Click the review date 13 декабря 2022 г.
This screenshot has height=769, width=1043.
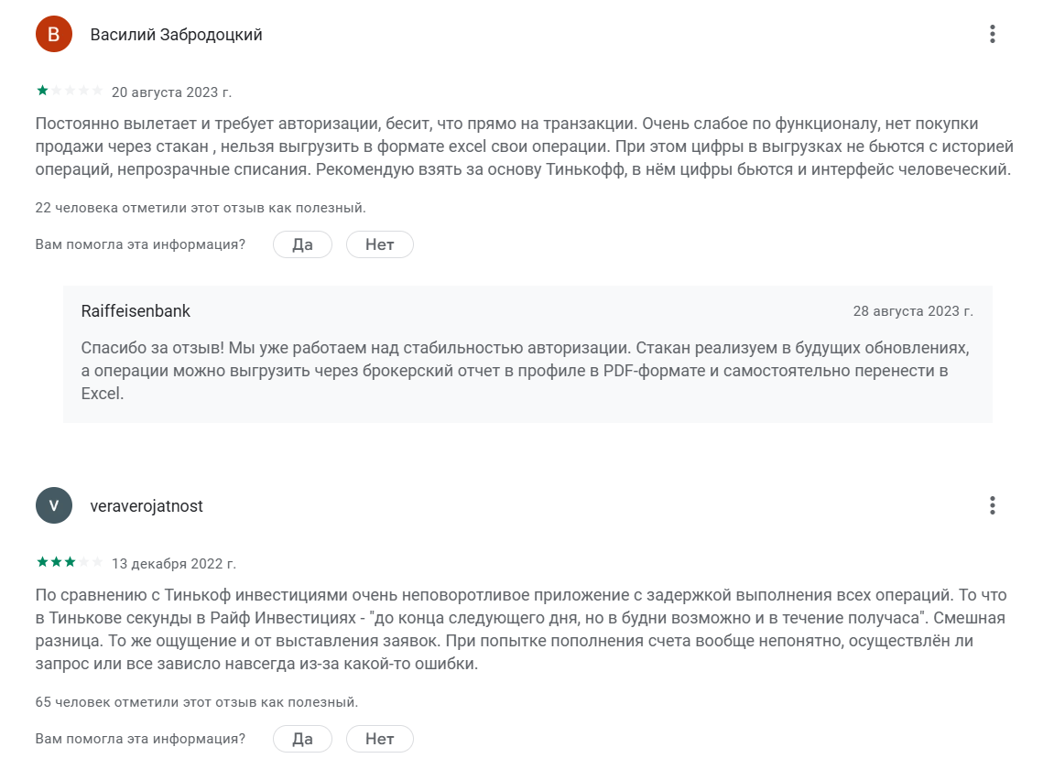click(x=174, y=564)
